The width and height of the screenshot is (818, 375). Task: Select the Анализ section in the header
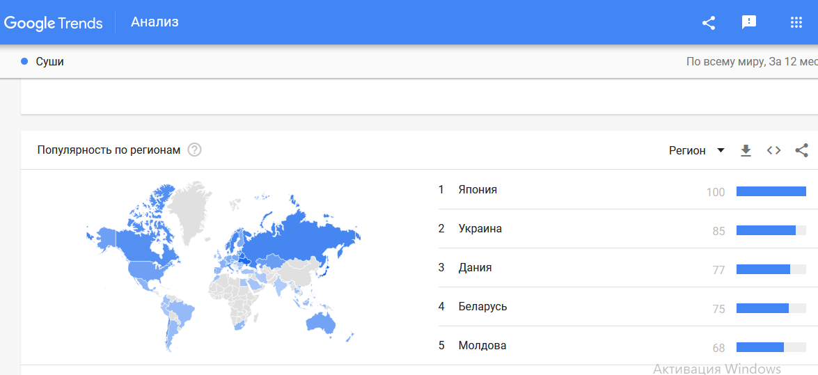[155, 22]
